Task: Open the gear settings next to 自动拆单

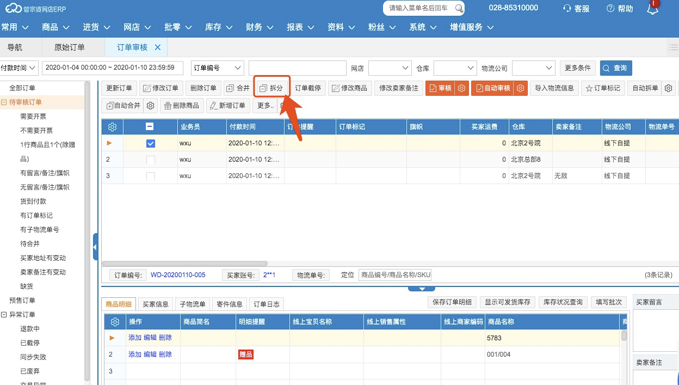Action: tap(669, 88)
